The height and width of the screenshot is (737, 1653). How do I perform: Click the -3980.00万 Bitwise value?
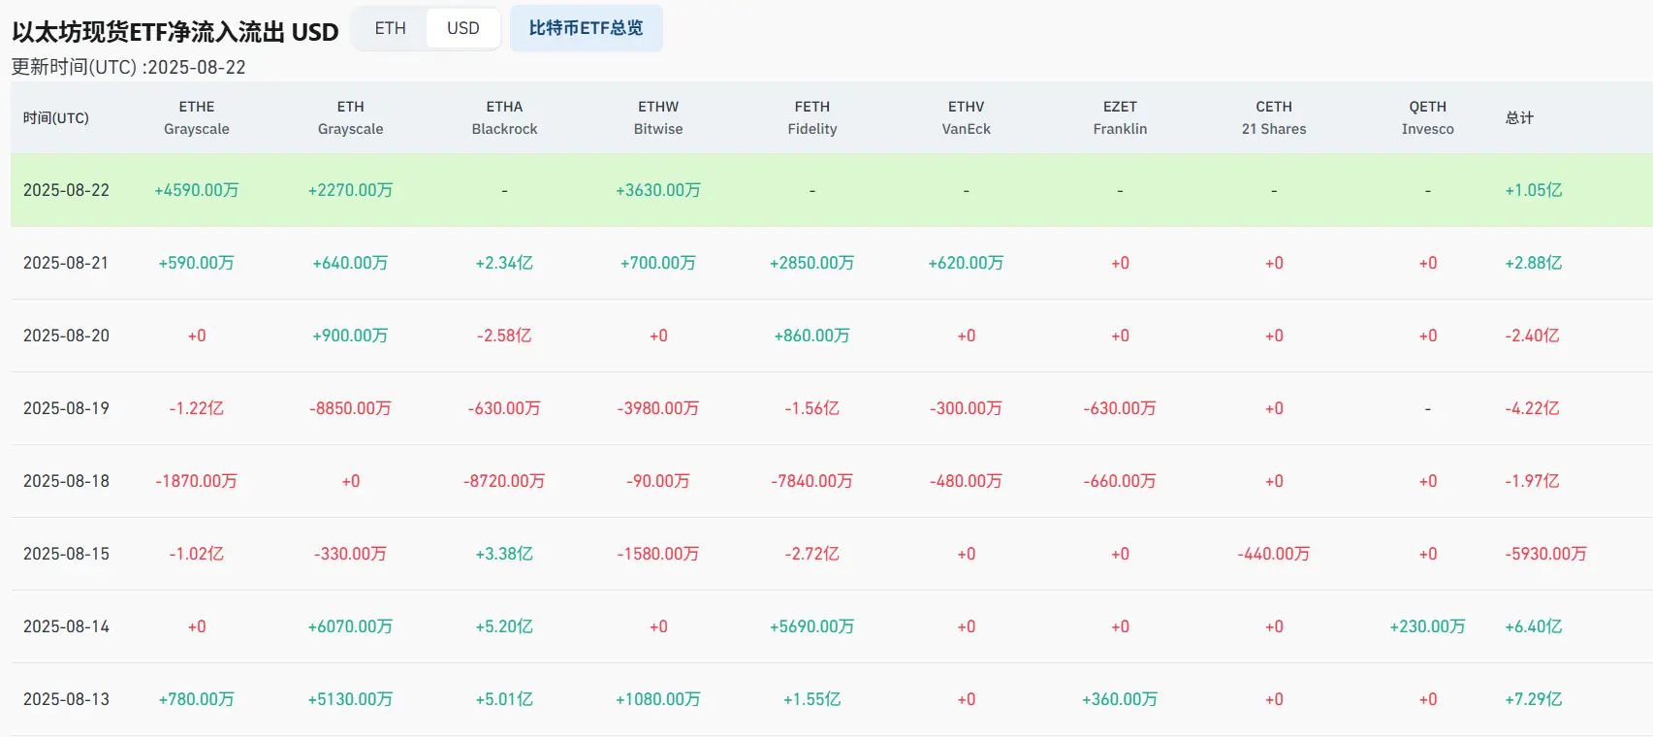click(x=658, y=408)
